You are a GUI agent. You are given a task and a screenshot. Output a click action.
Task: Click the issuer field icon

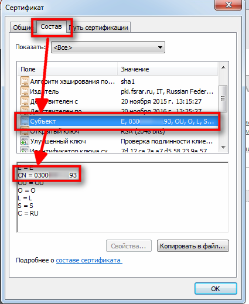tap(25, 91)
